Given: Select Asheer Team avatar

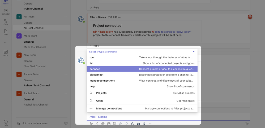Looking at the screenshot, I should pyautogui.click(x=19, y=74).
